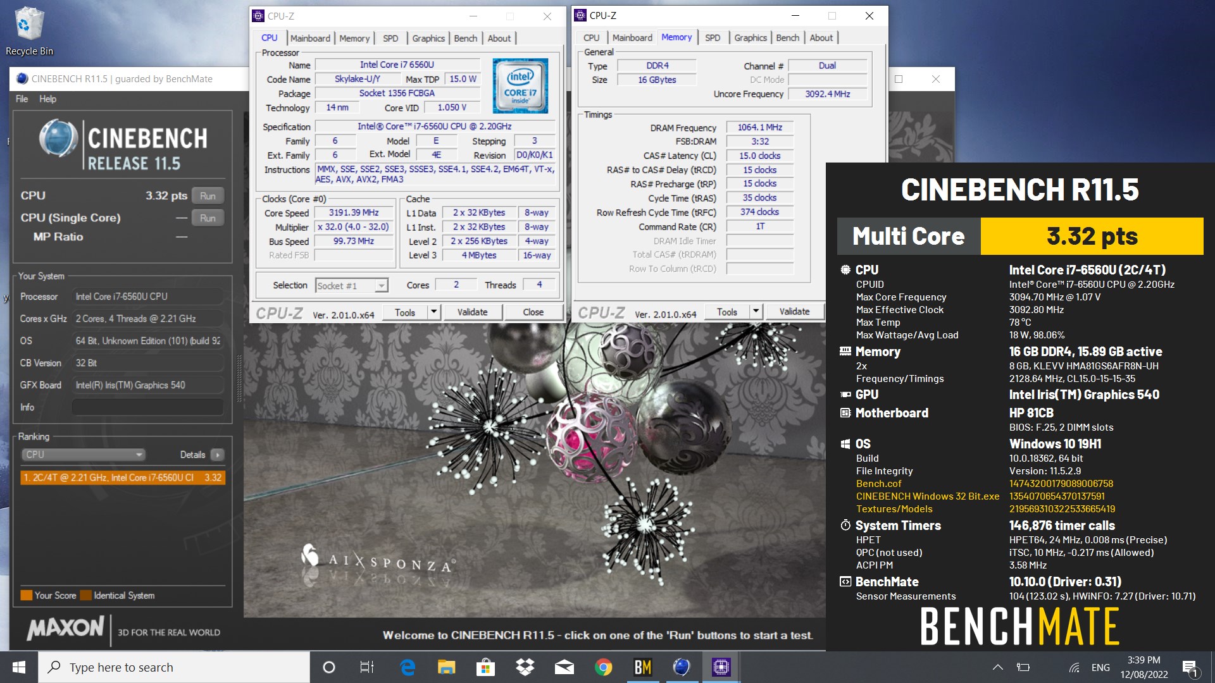Show hidden system tray icons
The width and height of the screenshot is (1215, 683).
(998, 667)
